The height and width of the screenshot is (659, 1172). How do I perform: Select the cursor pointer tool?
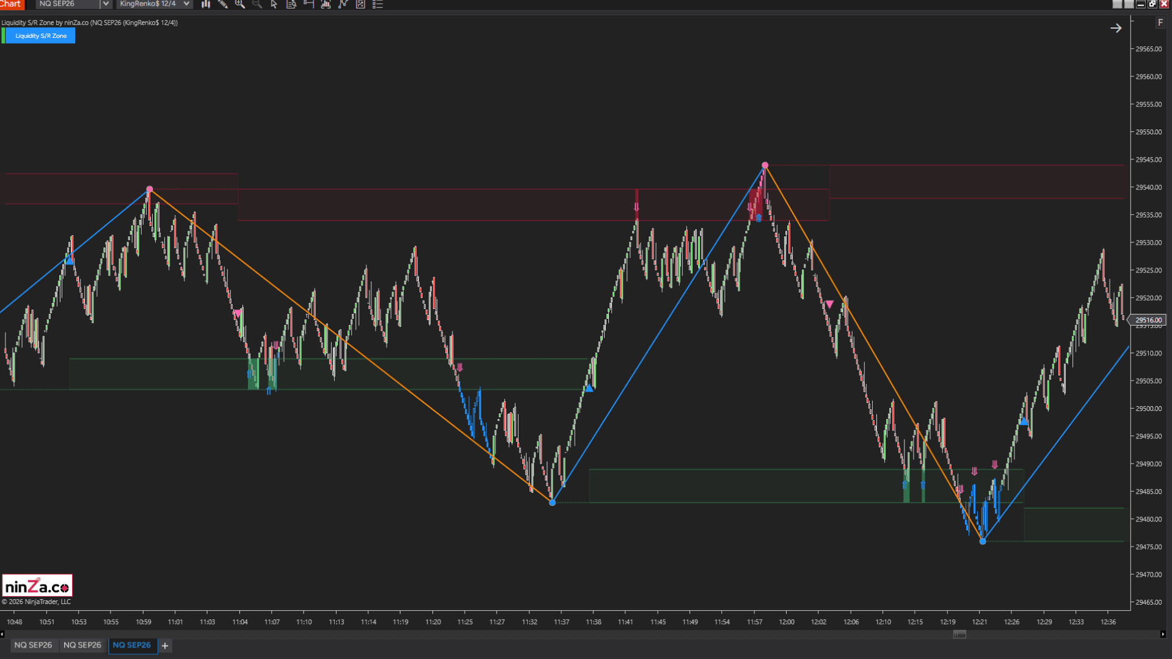274,4
